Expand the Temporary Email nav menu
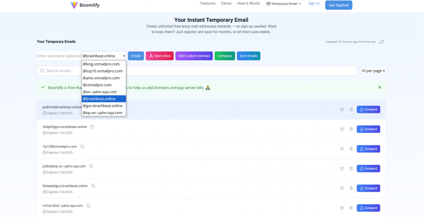424x217 pixels. tap(284, 4)
